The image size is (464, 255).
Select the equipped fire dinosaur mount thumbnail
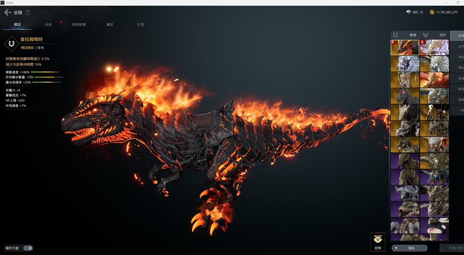405,48
